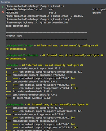This screenshot has width=106, height=131.
Task: Click the Terminal panel title
Action: pyautogui.click(x=6, y=2)
